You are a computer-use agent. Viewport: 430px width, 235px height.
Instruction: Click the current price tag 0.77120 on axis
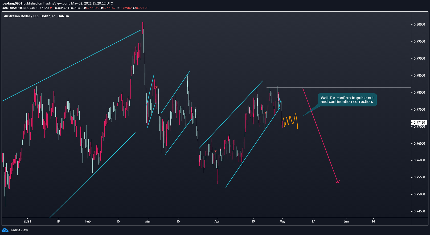click(x=419, y=123)
